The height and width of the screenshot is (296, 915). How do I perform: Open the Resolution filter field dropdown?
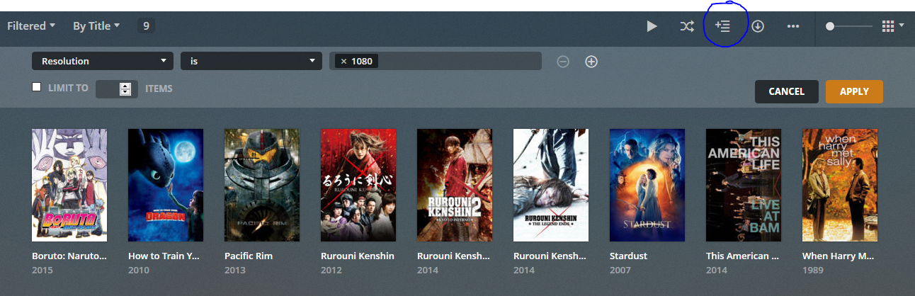pyautogui.click(x=103, y=61)
